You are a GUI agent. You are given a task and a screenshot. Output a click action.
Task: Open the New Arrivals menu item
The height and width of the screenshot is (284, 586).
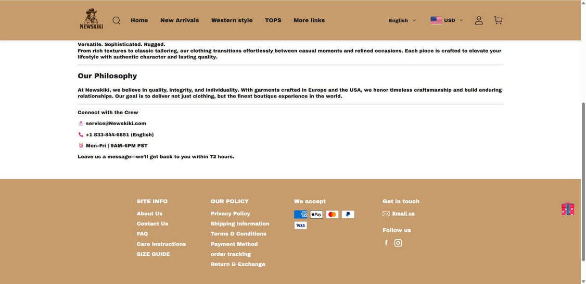tap(180, 20)
